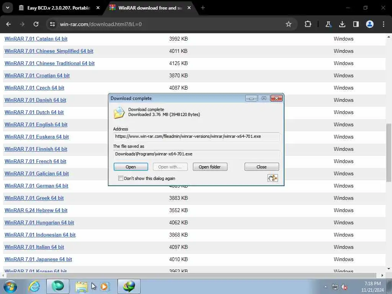This screenshot has width=392, height=294.
Task: Open WinRAR 7.01 Danish 64 bit link
Action: click(35, 100)
